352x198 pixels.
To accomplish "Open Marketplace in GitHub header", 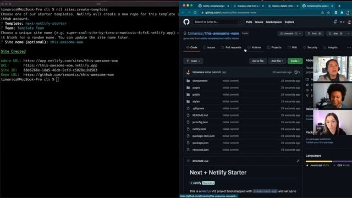I will (274, 22).
